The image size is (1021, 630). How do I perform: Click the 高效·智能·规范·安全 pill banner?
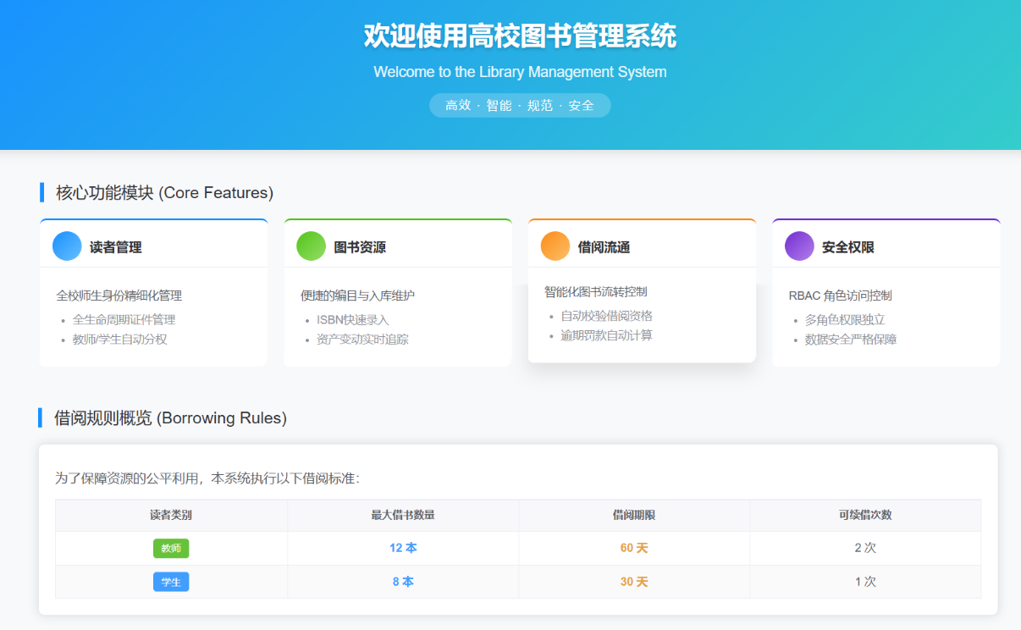(x=519, y=105)
